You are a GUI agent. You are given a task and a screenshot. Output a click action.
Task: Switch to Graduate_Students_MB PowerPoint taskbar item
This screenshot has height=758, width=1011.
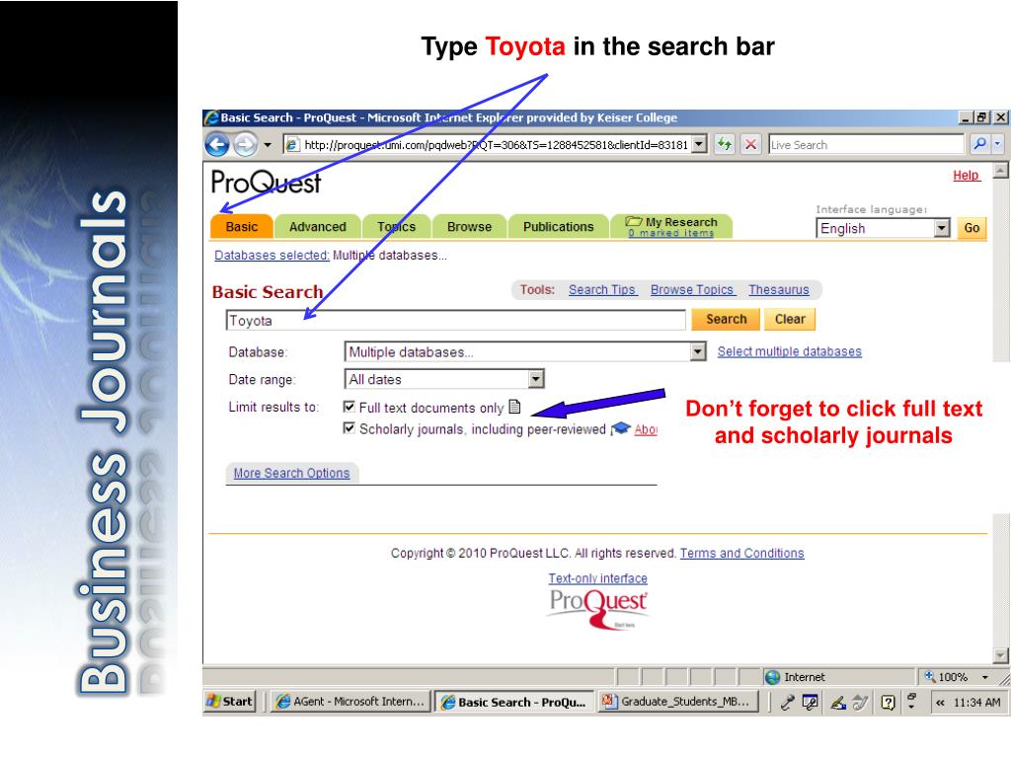click(677, 702)
